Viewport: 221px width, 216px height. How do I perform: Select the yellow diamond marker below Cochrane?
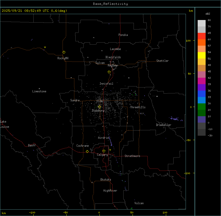coord(87,152)
